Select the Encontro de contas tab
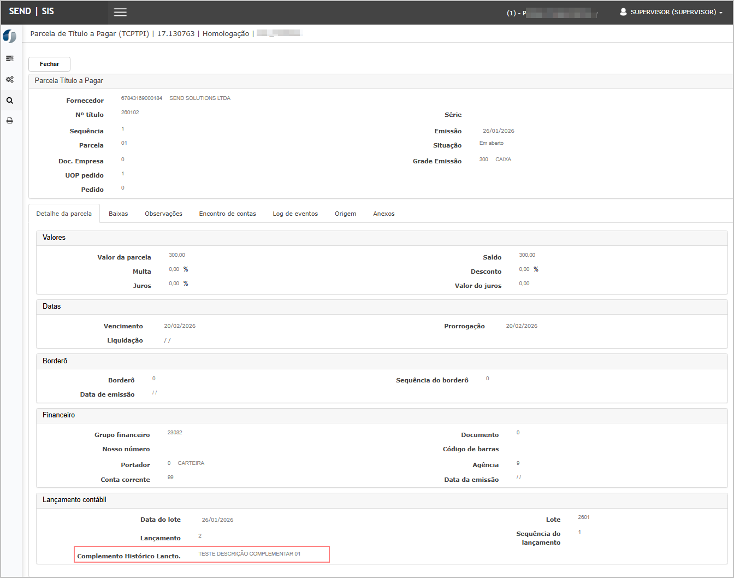This screenshot has width=734, height=578. [x=227, y=214]
